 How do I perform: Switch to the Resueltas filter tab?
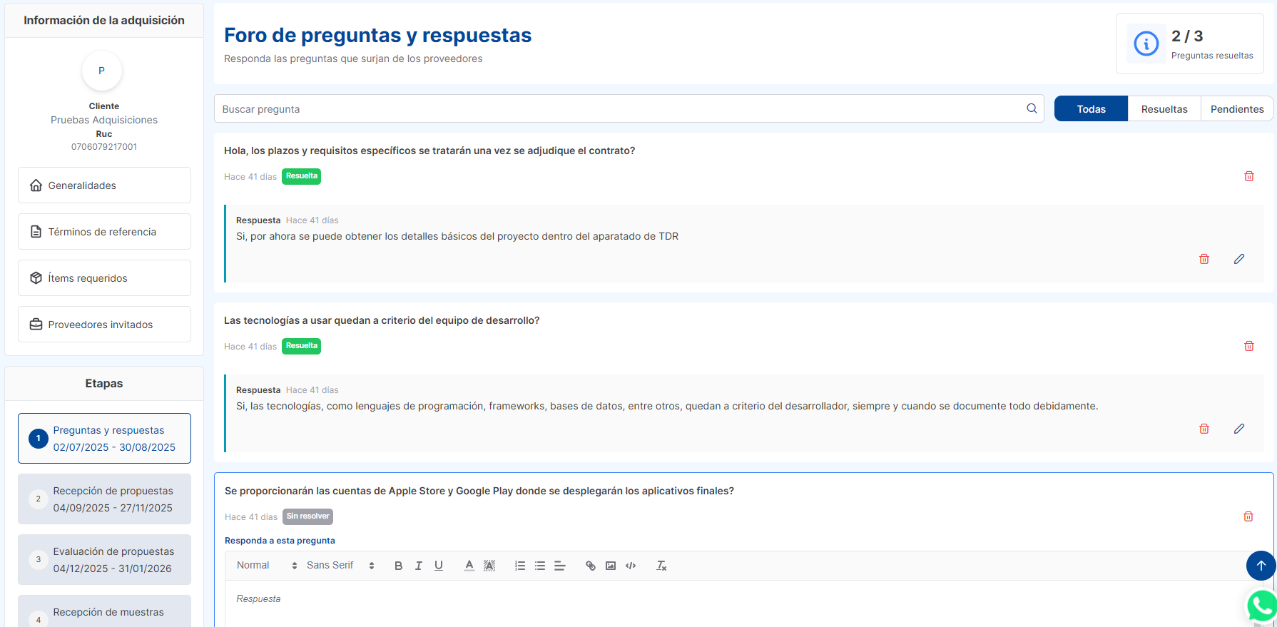coord(1164,109)
